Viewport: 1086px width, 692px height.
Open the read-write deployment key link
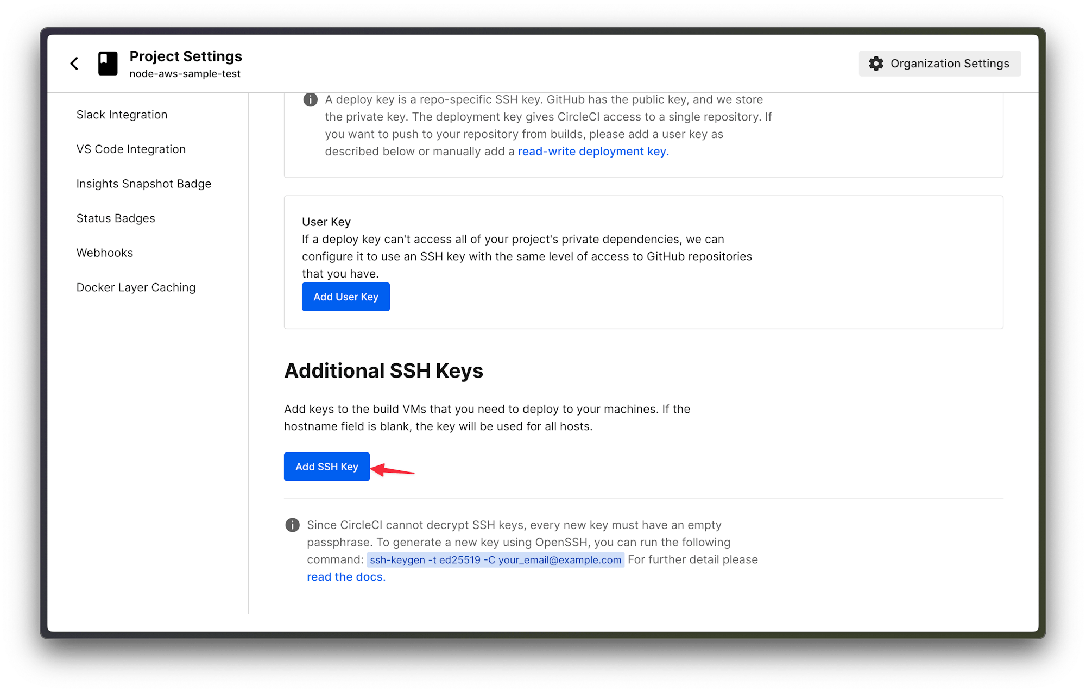pos(592,152)
